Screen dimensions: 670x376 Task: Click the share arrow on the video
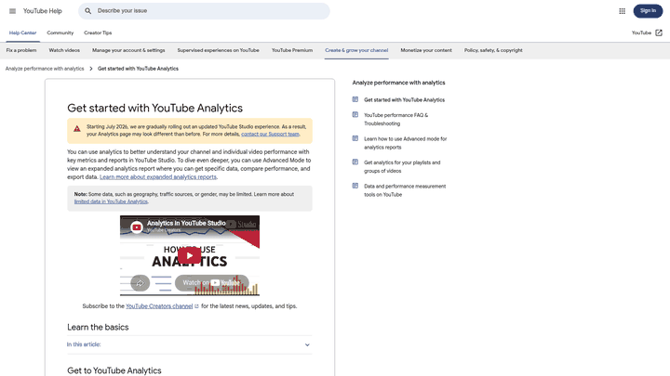point(141,283)
